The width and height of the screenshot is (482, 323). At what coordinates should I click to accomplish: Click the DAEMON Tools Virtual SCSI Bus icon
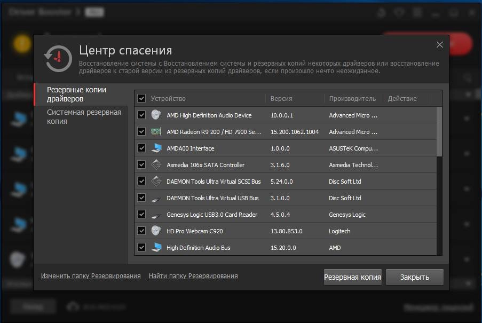156,181
